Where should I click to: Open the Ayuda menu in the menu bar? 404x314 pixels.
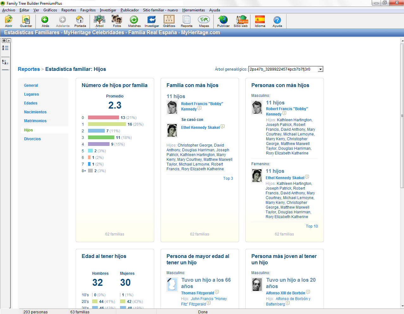215,10
